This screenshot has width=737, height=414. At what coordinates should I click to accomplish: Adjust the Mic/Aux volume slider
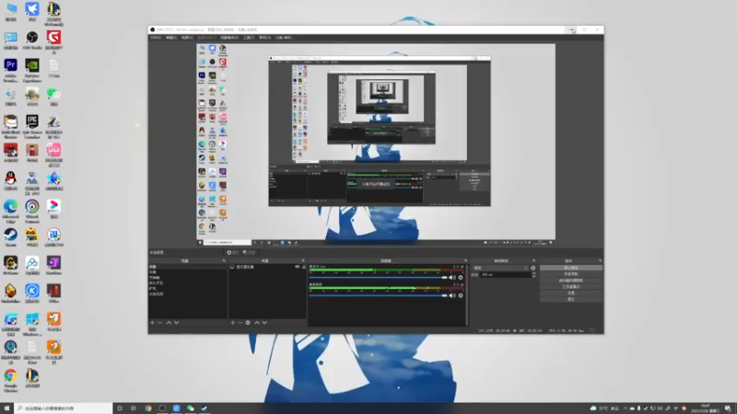(x=378, y=278)
